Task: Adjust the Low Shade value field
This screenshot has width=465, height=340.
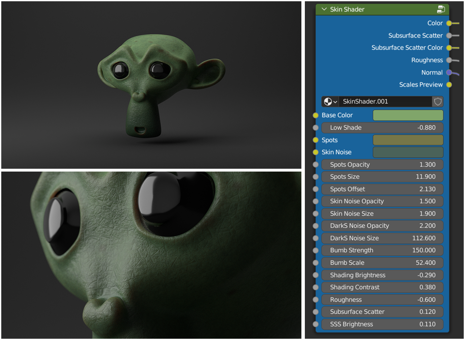Action: pos(382,128)
